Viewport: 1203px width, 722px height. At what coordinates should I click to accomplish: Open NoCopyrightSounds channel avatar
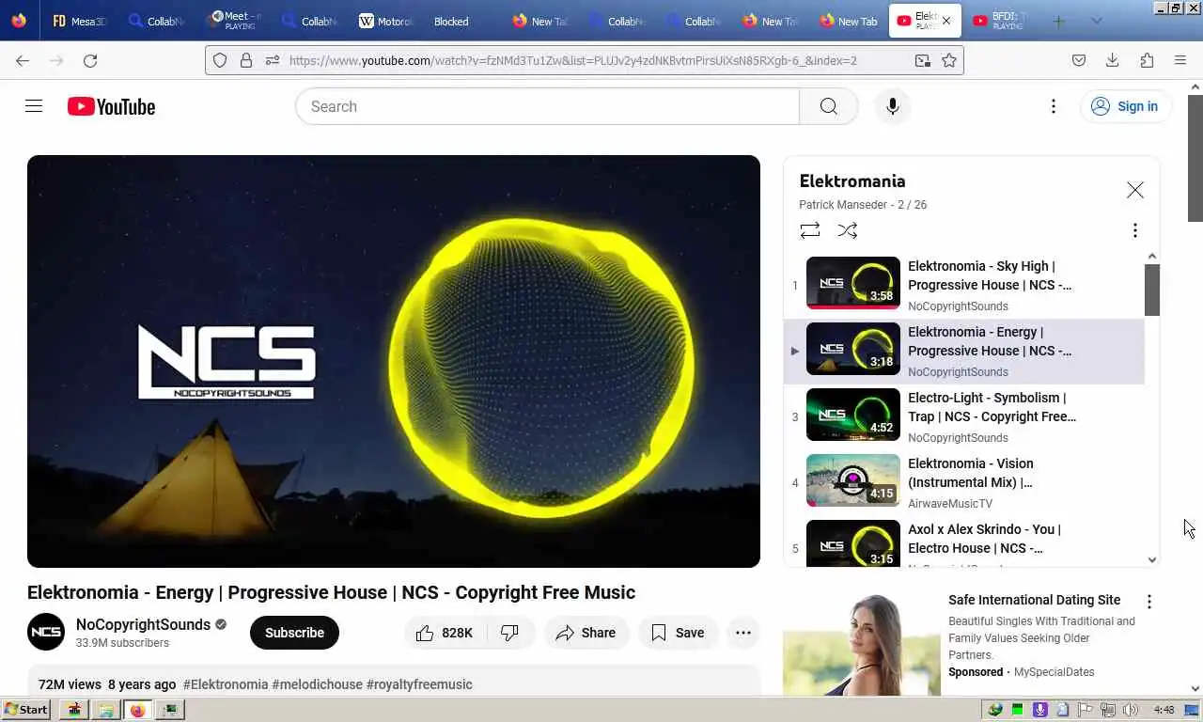(46, 633)
